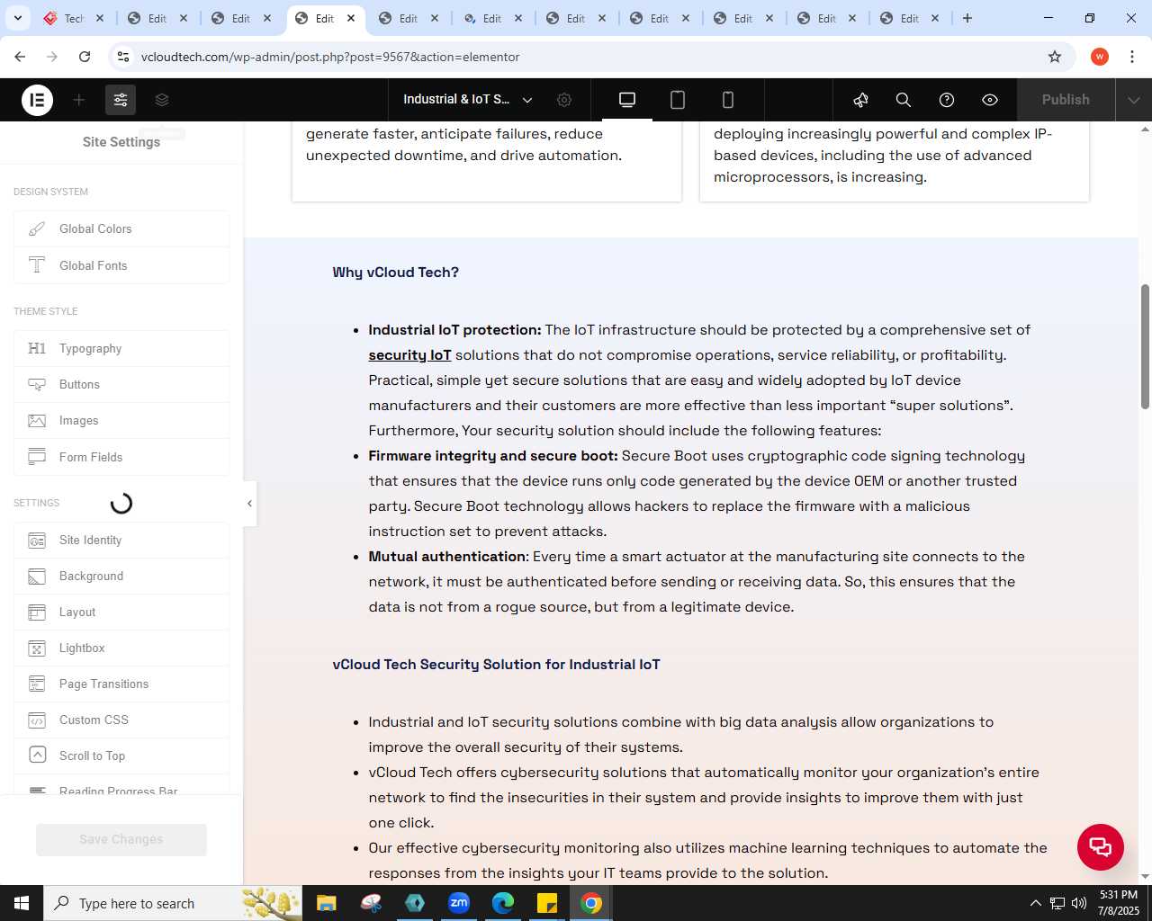Close the active Edit tab
Image resolution: width=1152 pixels, height=921 pixels.
(x=351, y=18)
